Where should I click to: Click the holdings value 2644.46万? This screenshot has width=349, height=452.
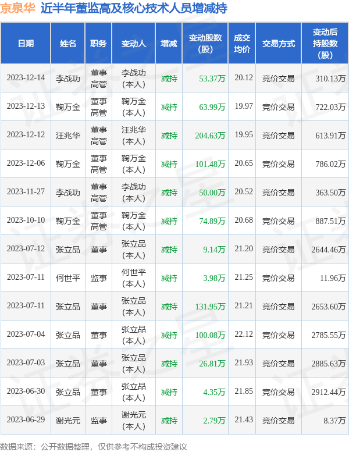pyautogui.click(x=328, y=250)
